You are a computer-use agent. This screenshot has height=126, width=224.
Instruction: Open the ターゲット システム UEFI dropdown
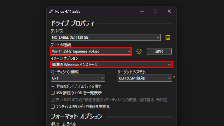[144, 78]
